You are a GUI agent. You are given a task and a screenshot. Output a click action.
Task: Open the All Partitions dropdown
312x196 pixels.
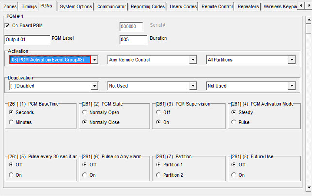coord(292,60)
